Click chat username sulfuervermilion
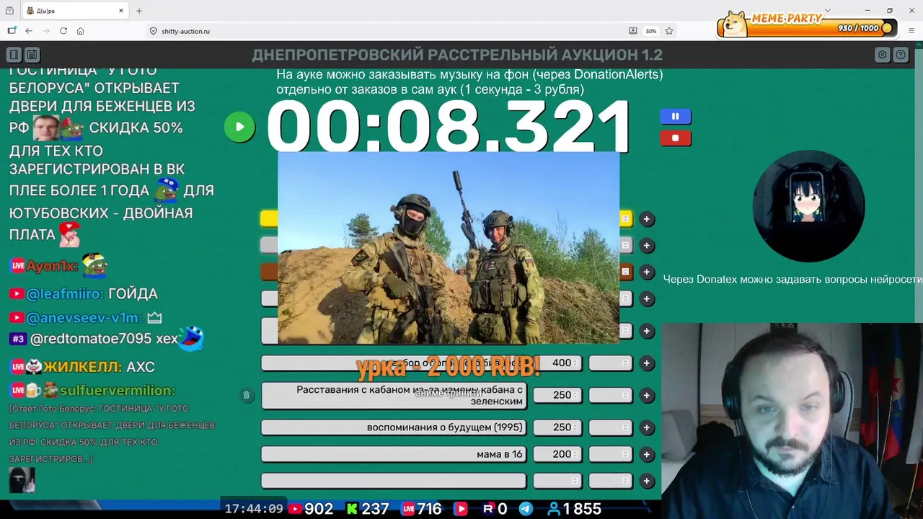This screenshot has height=519, width=923. pos(118,390)
